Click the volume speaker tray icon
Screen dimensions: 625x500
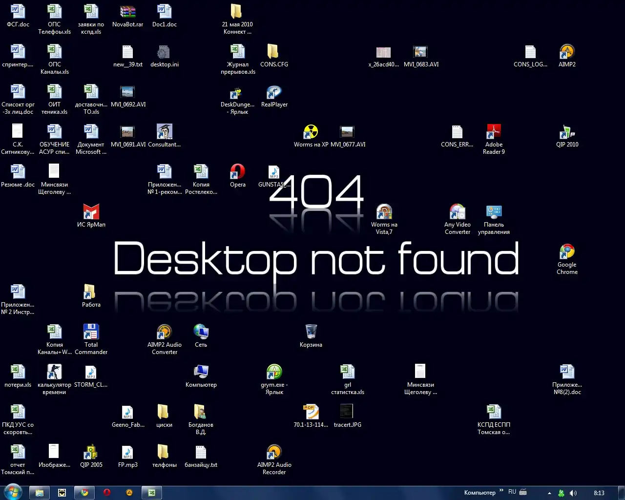point(573,493)
